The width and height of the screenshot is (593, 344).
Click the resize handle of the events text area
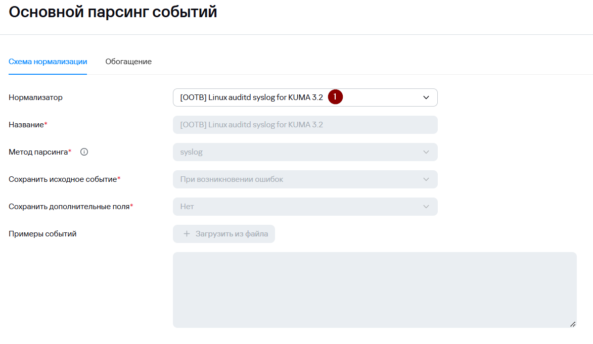572,324
